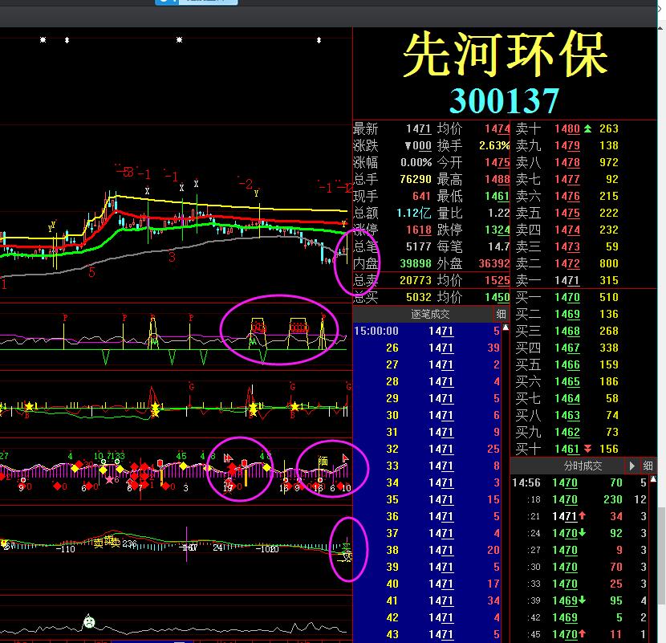Screen dimensions: 666x643
Task: Click the 总手 value 76290
Action: coord(416,179)
